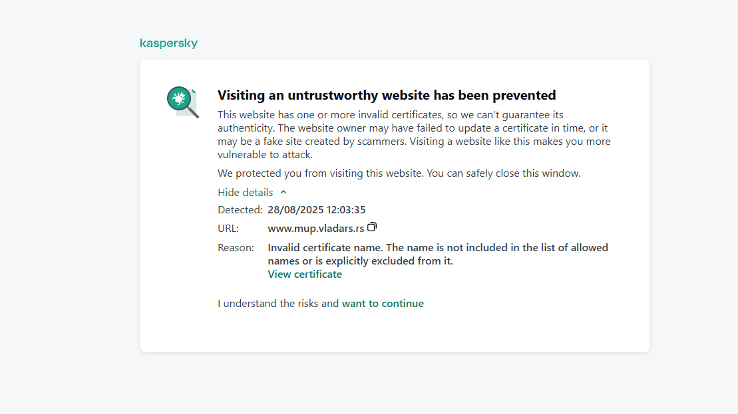The width and height of the screenshot is (738, 414).
Task: Proceed via "want to continue" link
Action: (383, 304)
